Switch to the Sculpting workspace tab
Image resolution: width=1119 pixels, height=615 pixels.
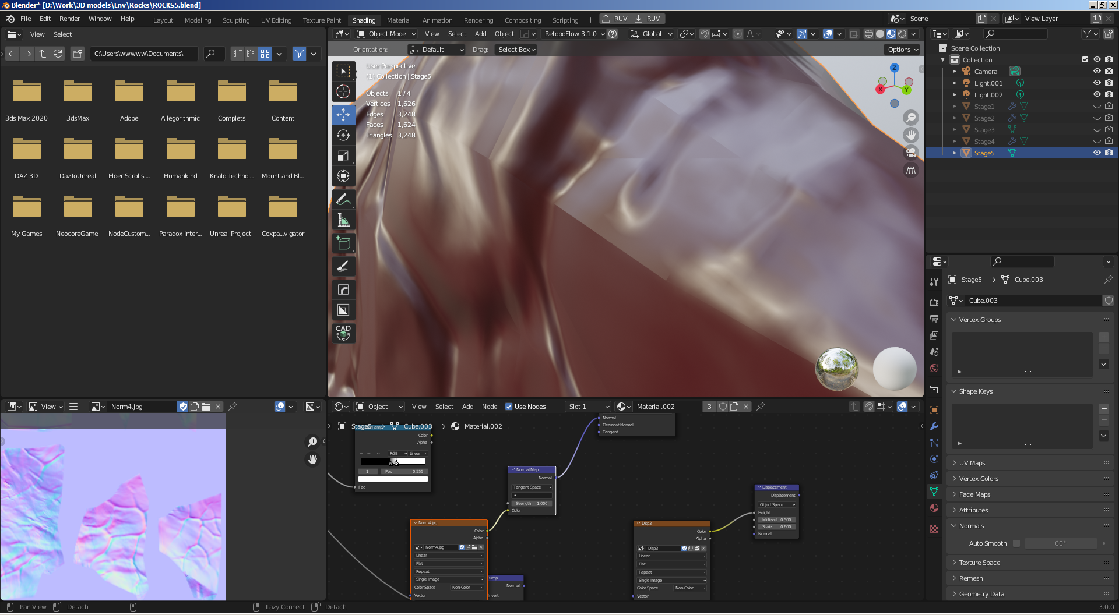click(235, 20)
